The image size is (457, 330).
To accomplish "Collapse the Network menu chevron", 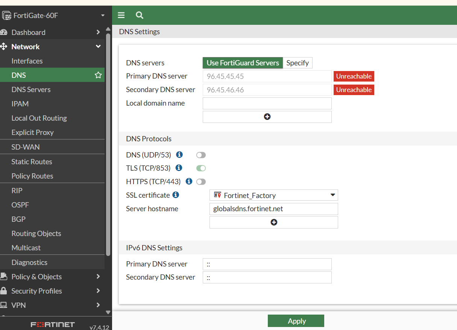I will [x=98, y=47].
